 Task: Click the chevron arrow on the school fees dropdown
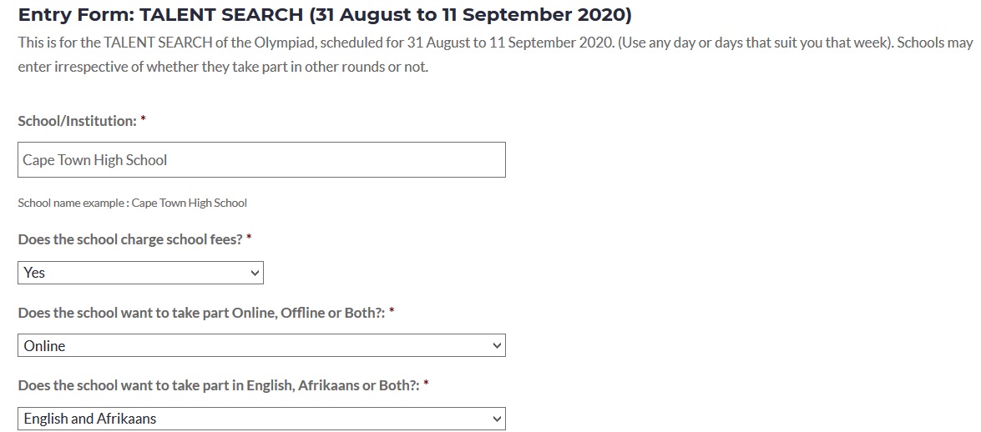coord(255,273)
